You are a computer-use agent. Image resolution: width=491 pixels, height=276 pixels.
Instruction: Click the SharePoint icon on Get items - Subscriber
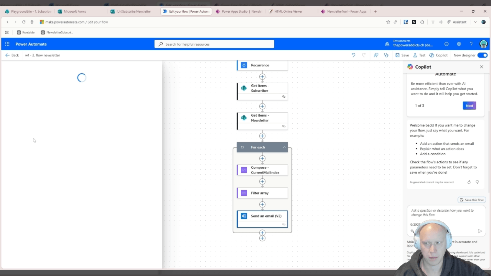coord(244,88)
